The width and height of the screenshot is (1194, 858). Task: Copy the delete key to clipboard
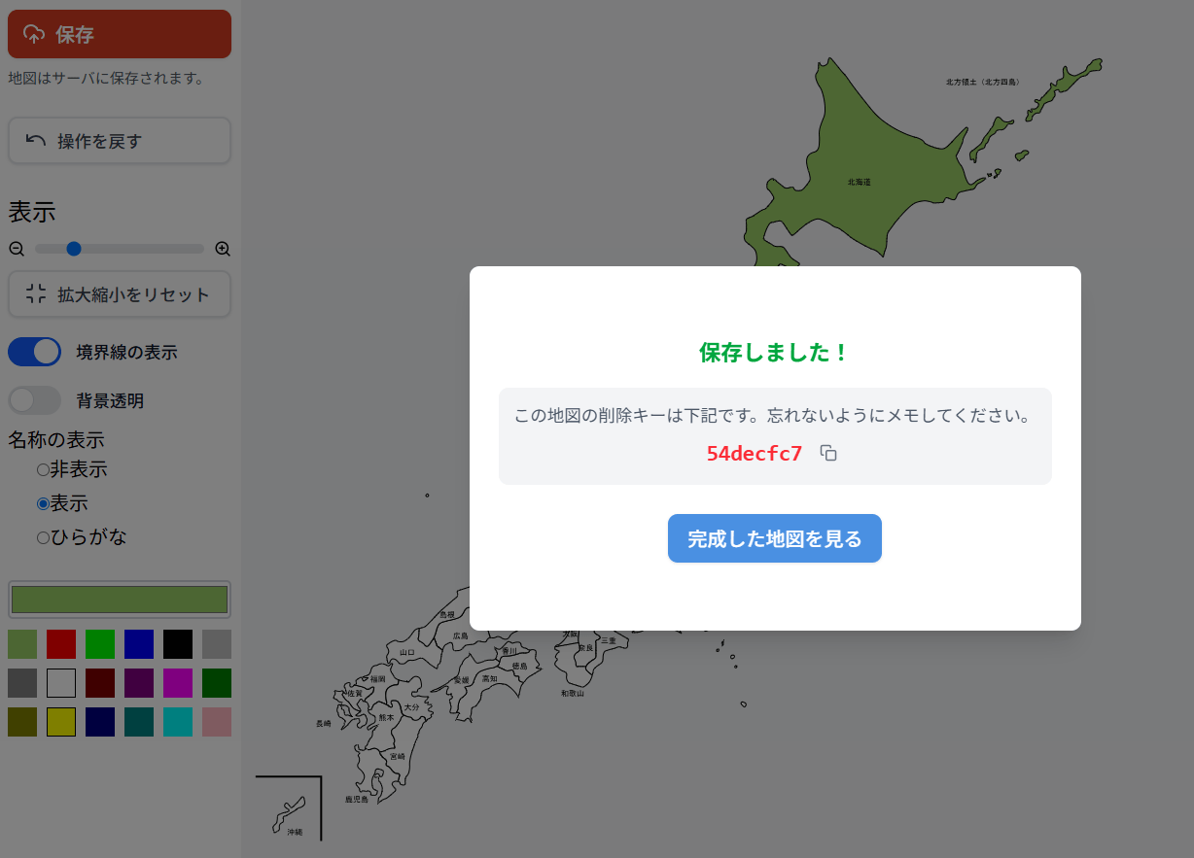click(828, 454)
